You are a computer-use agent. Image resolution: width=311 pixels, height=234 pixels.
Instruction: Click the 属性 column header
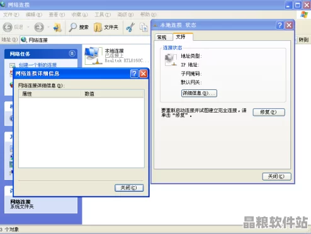[x=50, y=94]
